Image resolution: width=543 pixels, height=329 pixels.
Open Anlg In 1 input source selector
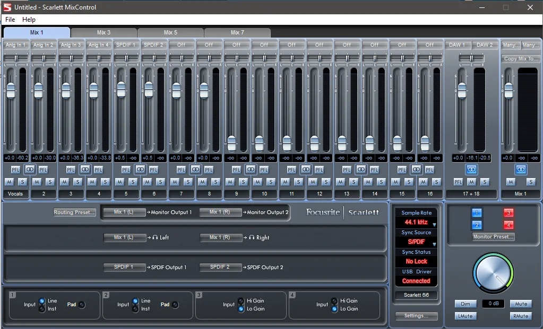click(15, 45)
